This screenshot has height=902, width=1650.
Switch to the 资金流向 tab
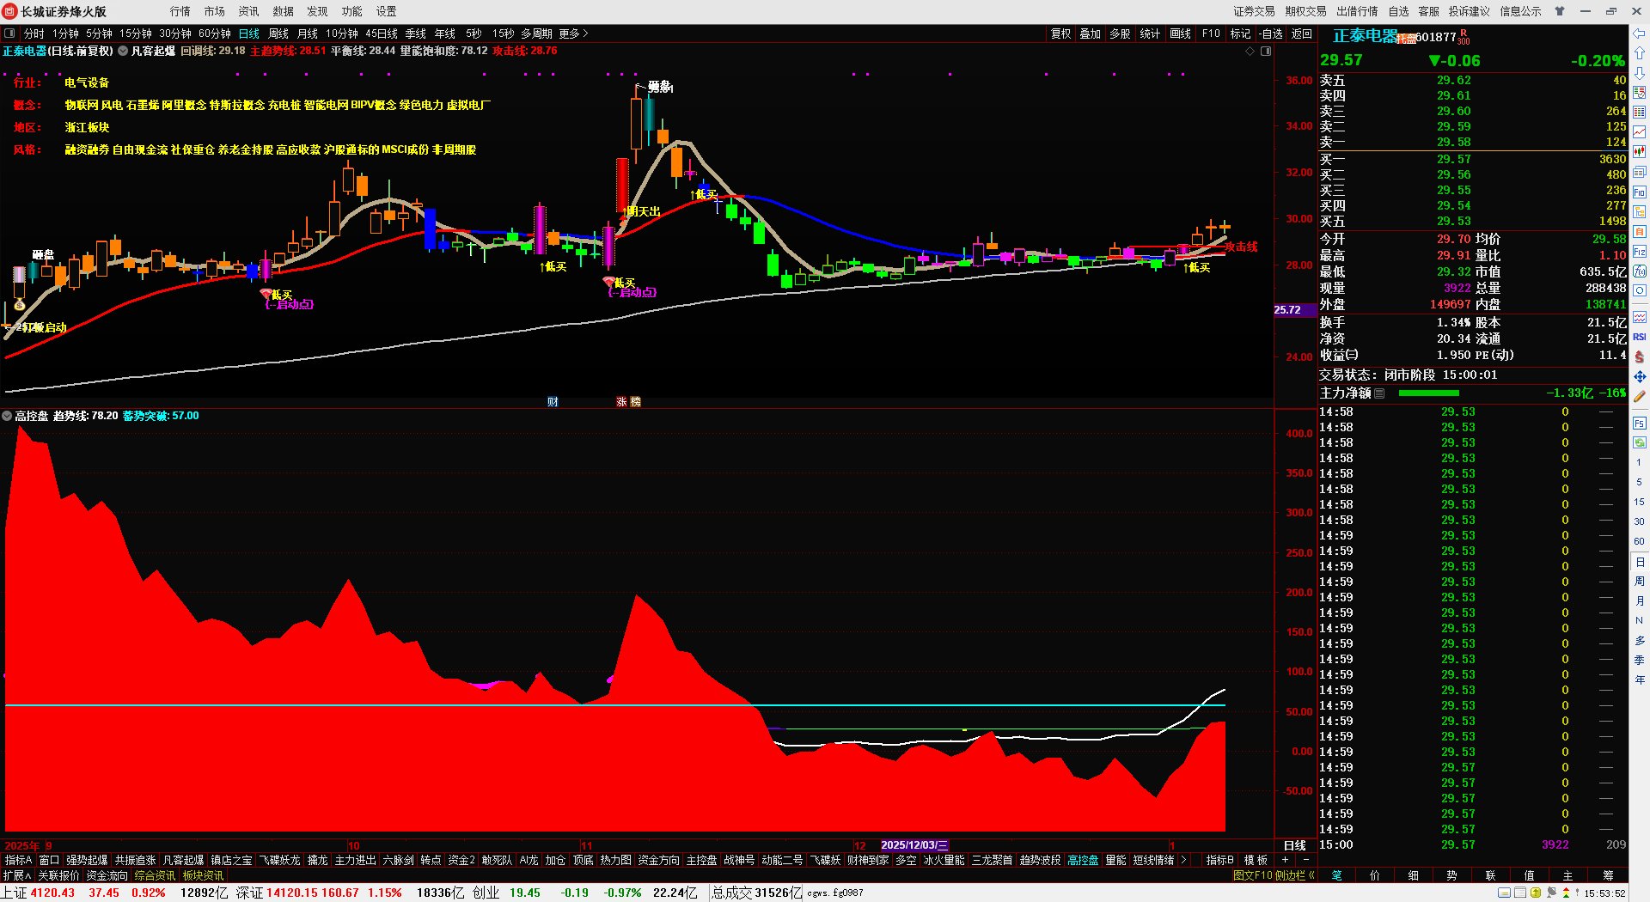107,875
